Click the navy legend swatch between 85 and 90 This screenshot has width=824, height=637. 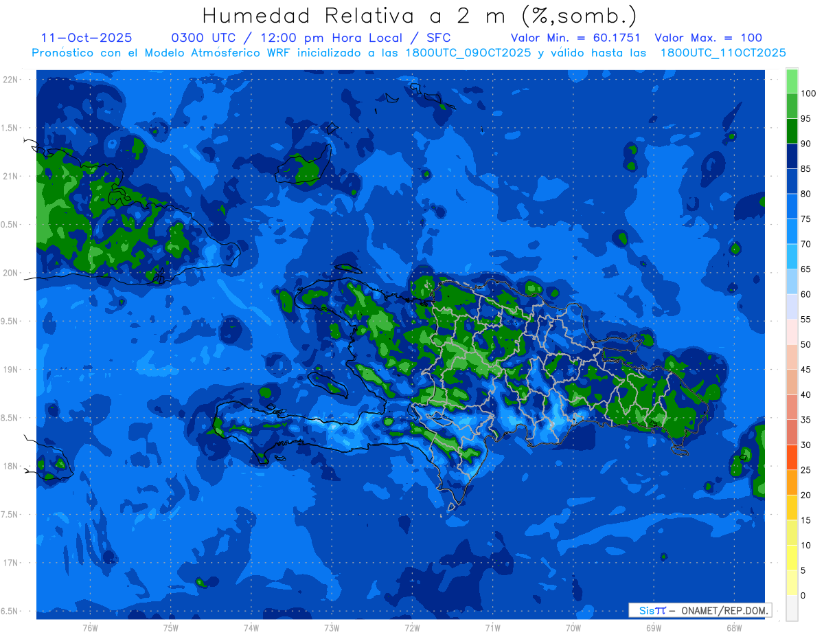click(792, 157)
